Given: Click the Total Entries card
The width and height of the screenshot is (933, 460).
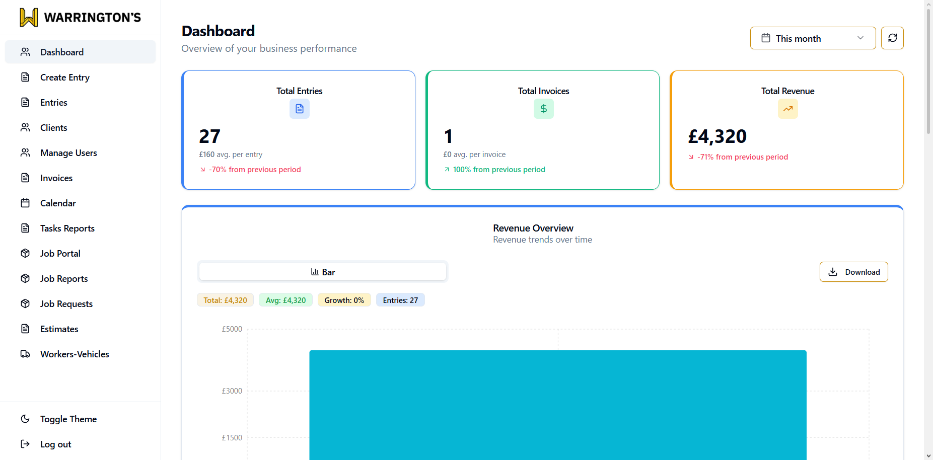Looking at the screenshot, I should click(298, 130).
